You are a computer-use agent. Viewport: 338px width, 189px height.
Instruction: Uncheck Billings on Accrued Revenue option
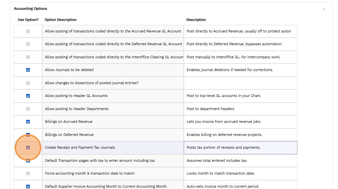(28, 122)
